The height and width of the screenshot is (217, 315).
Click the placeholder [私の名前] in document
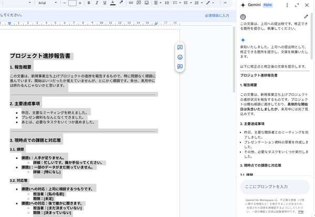click(56, 194)
